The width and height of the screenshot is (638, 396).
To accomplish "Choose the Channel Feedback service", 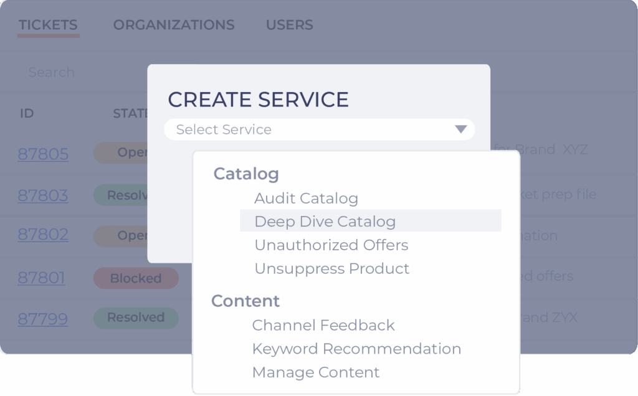I will click(323, 325).
